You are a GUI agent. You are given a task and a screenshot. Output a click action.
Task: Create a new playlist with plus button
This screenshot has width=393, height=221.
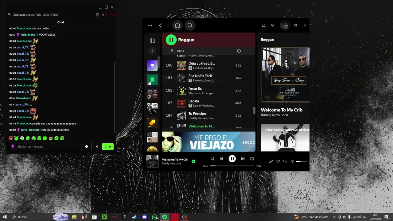click(152, 51)
